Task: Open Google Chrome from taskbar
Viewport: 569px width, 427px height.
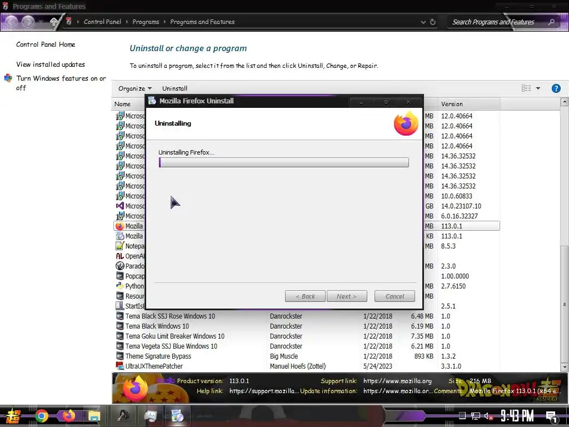Action: pos(42,416)
